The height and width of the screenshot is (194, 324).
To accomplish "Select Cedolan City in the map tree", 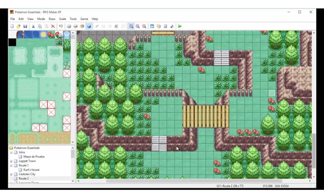I will coord(27,174).
